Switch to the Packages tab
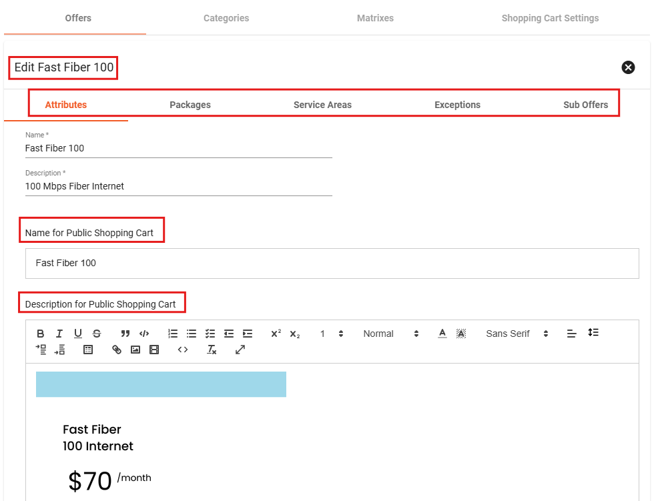The image size is (654, 501). pyautogui.click(x=190, y=105)
